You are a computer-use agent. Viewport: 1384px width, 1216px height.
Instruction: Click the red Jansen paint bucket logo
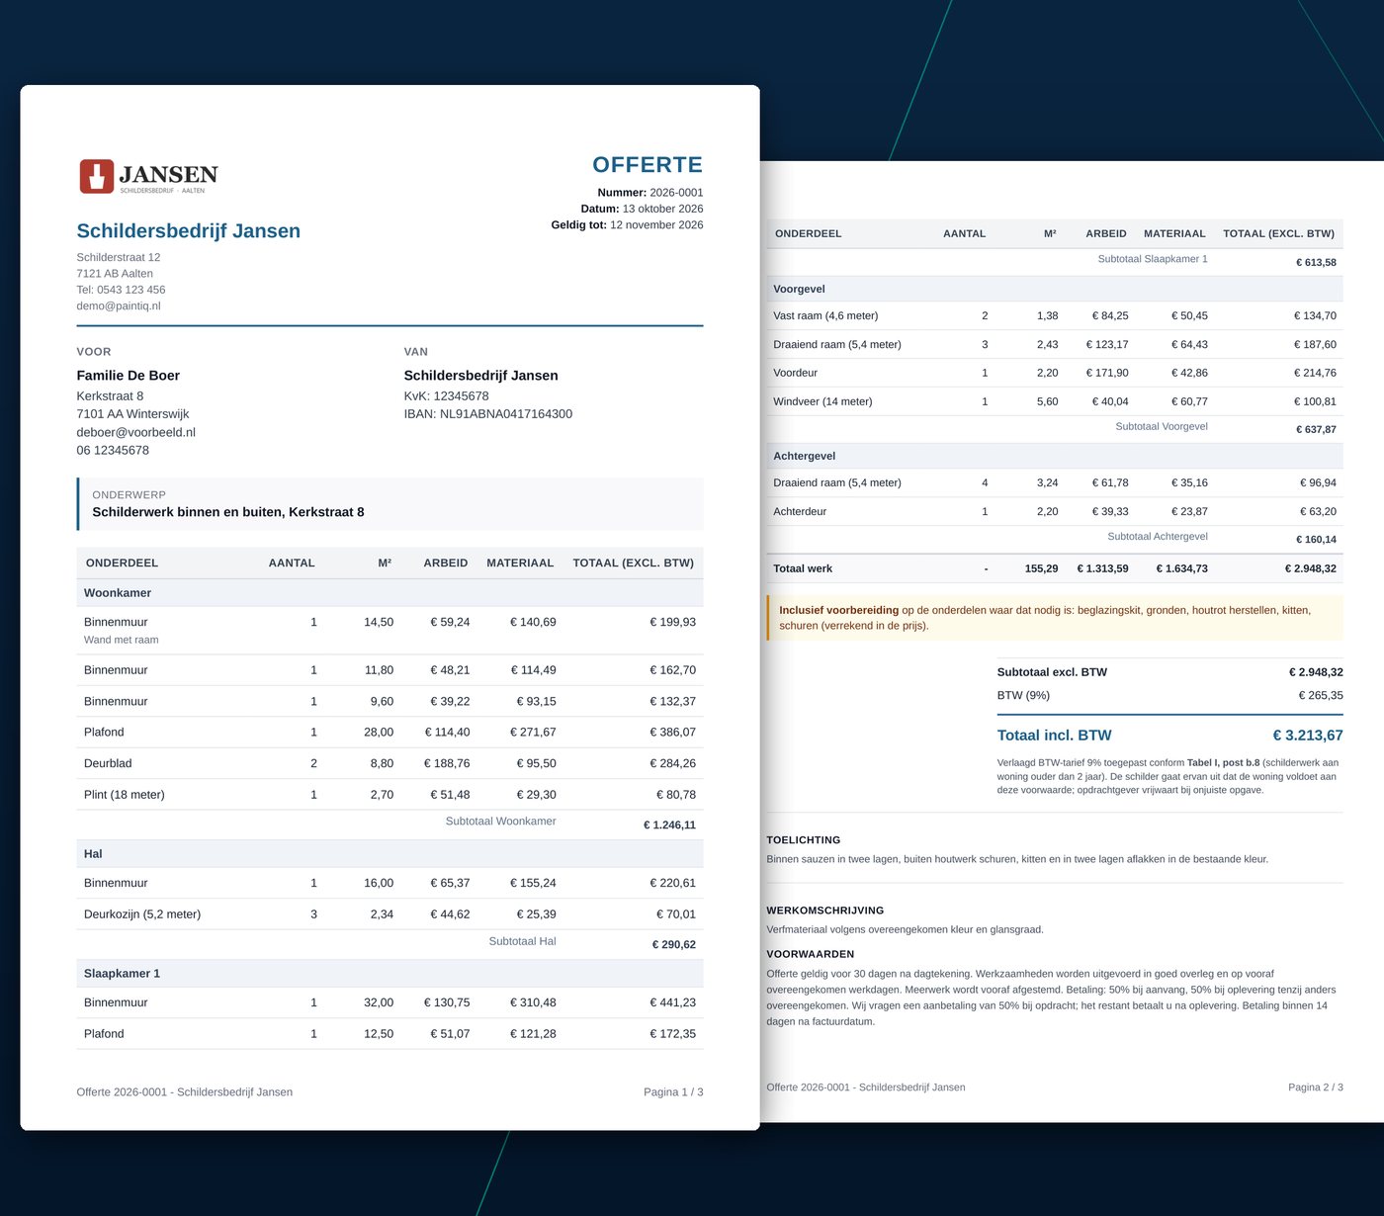[97, 176]
